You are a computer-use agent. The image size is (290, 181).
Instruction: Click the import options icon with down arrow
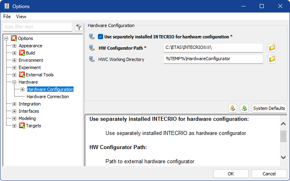(233, 108)
